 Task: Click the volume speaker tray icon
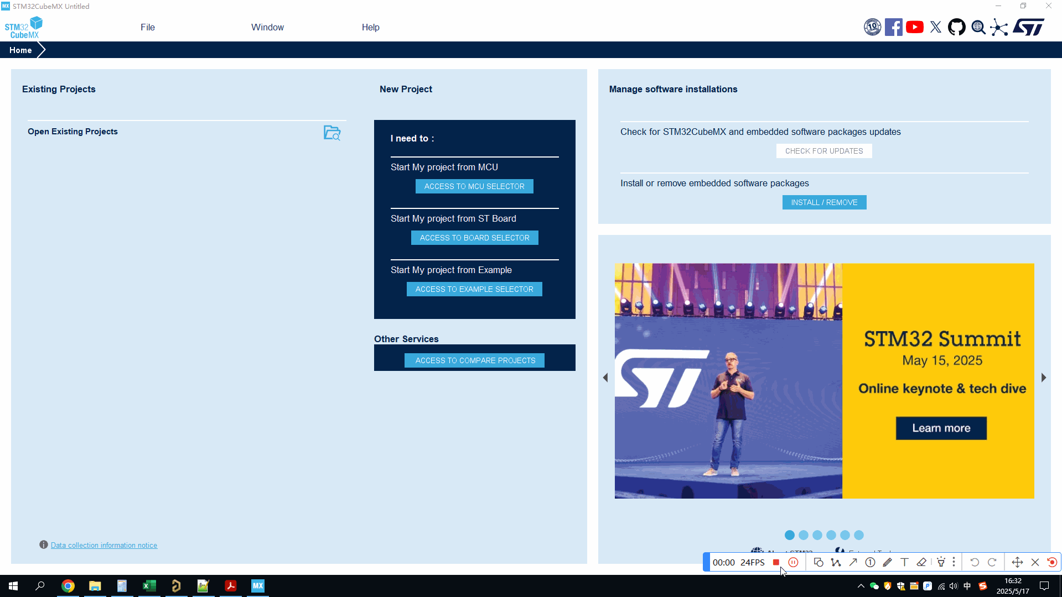click(953, 586)
